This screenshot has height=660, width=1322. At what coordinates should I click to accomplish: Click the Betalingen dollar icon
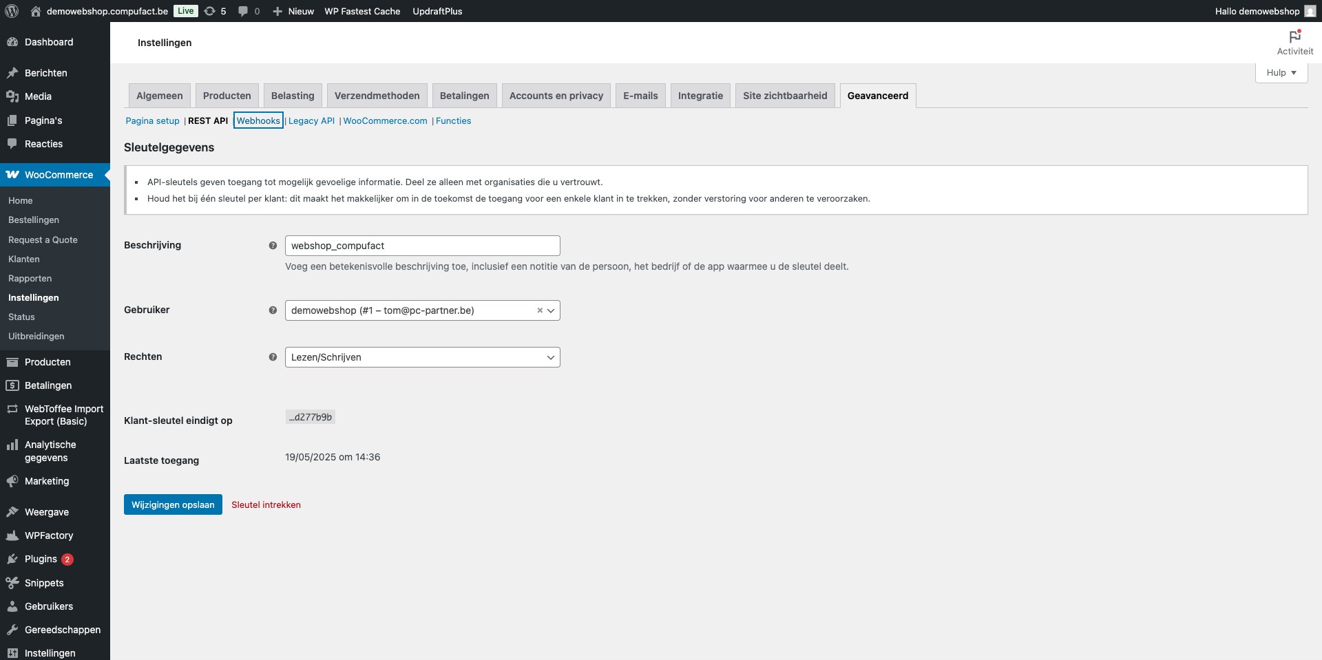[12, 385]
